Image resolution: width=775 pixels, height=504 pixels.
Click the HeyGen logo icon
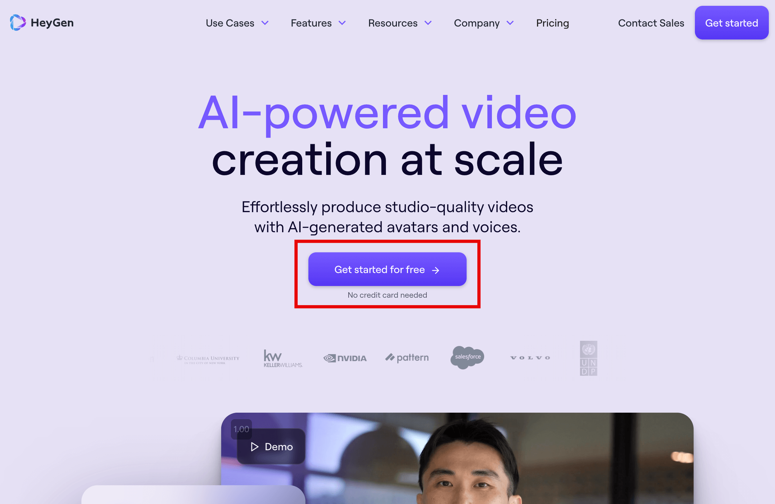coord(17,22)
